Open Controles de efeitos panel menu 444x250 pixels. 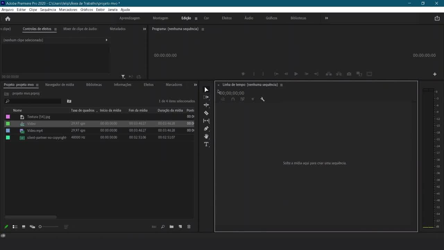(55, 29)
